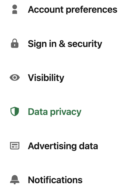Click the 'Account preferences' text label
The height and width of the screenshot is (192, 123).
(73, 10)
